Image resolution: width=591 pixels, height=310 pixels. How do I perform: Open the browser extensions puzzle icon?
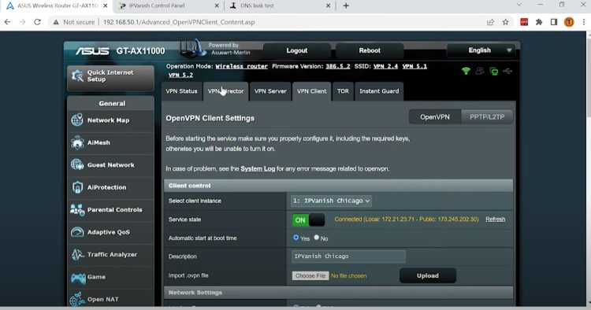[539, 22]
